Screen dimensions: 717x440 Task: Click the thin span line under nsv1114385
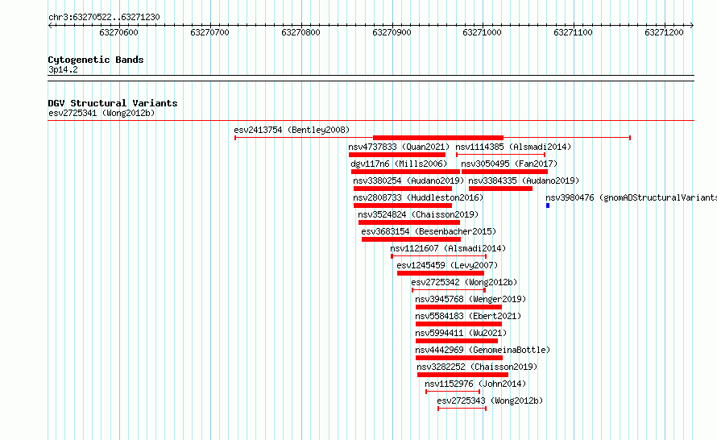point(501,155)
